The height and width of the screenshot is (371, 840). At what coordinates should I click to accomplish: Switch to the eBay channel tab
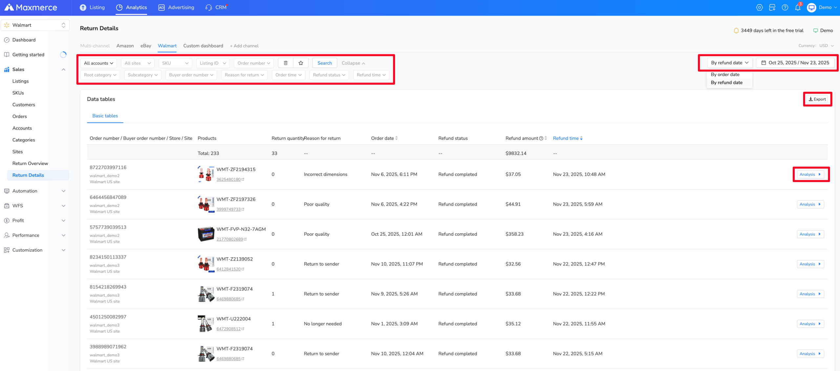coord(146,46)
